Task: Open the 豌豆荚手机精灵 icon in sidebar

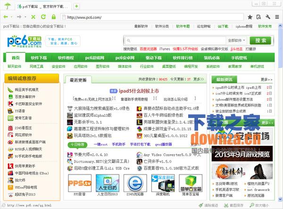Action: 10,90
